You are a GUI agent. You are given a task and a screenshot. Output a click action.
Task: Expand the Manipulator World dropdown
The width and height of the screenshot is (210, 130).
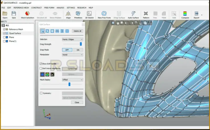tap(72, 54)
